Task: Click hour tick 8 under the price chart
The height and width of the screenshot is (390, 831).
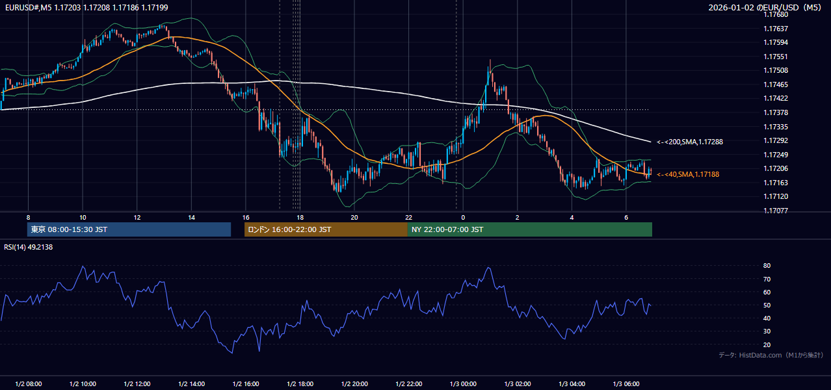Action: pos(28,217)
